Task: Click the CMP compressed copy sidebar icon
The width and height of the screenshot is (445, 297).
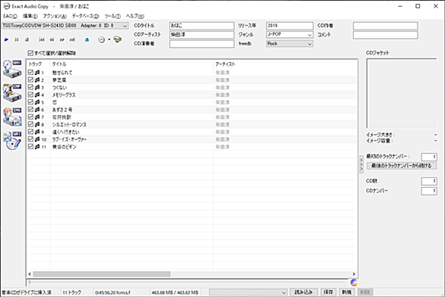Action: (12, 92)
